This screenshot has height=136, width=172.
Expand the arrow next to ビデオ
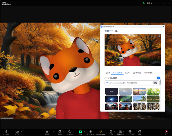click(x=21, y=131)
